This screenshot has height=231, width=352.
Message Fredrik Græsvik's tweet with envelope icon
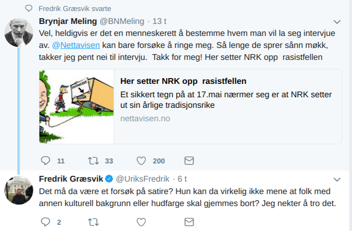(x=189, y=222)
